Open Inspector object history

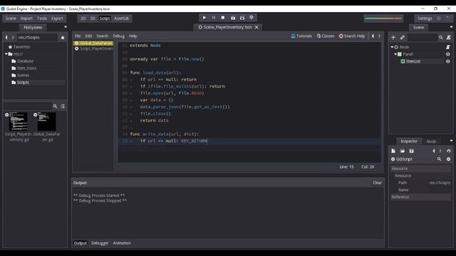(449, 151)
